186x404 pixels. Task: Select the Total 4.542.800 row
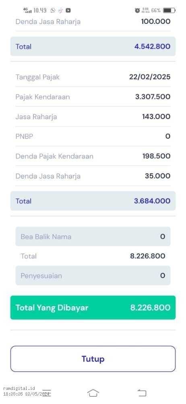[93, 46]
